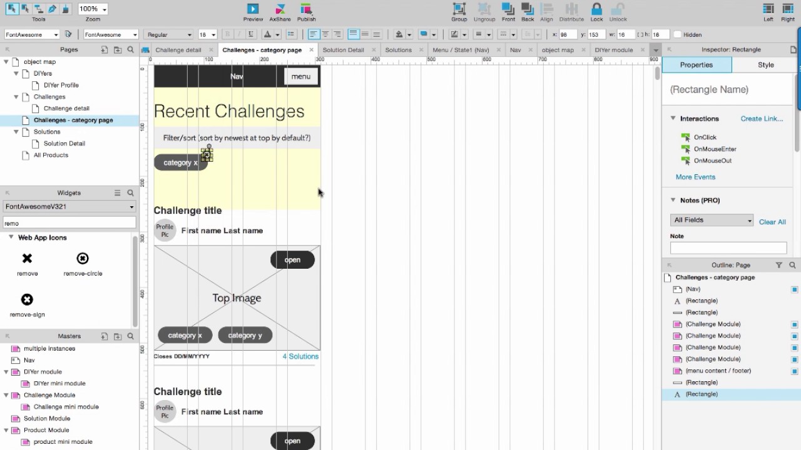Click the Add Folder icon in Pages panel
801x450 pixels.
pyautogui.click(x=118, y=50)
